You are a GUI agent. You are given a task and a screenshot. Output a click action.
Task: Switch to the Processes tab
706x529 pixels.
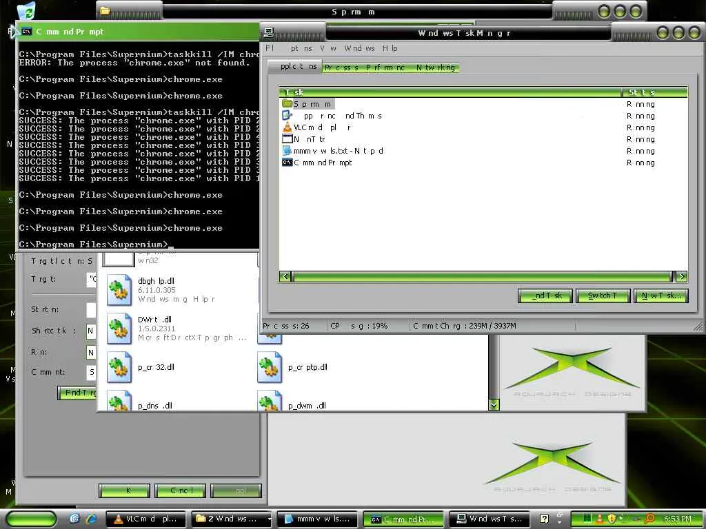click(x=341, y=68)
